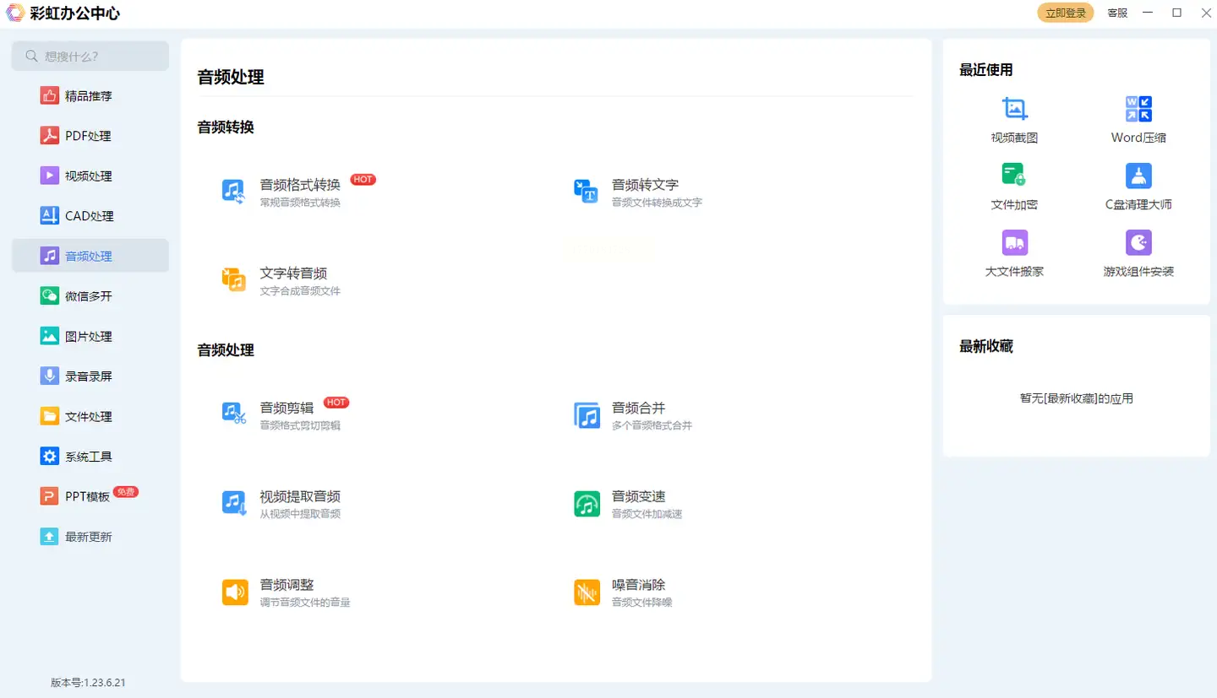
Task: Open 客服 customer service link
Action: [1117, 13]
